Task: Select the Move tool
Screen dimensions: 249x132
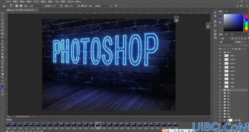Action: (x=2, y=13)
